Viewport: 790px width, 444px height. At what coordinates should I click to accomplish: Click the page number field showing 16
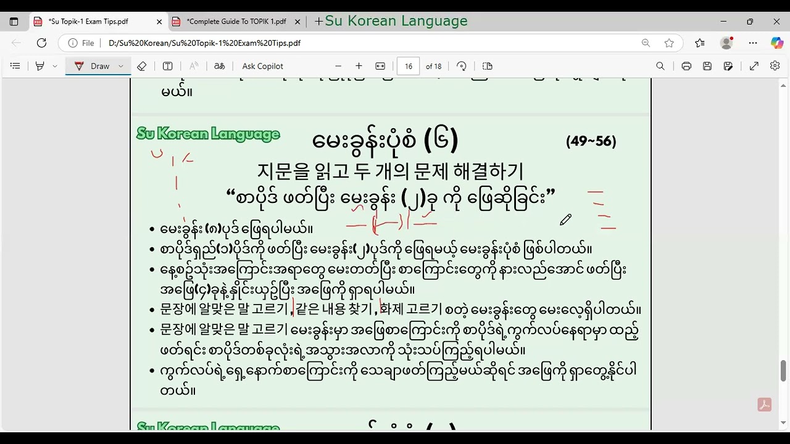(409, 66)
